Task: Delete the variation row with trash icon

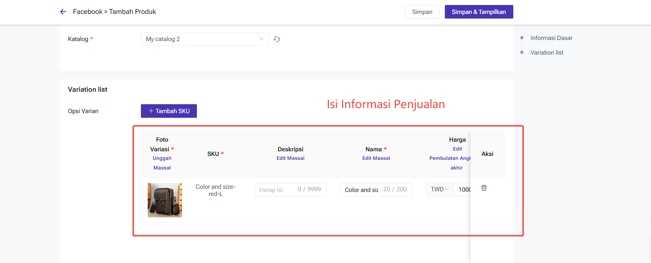Action: pyautogui.click(x=484, y=188)
